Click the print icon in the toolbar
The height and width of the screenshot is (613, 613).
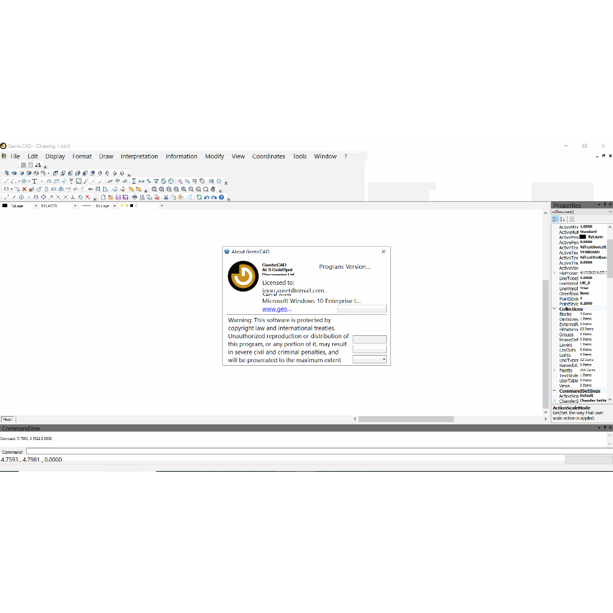coord(135,198)
